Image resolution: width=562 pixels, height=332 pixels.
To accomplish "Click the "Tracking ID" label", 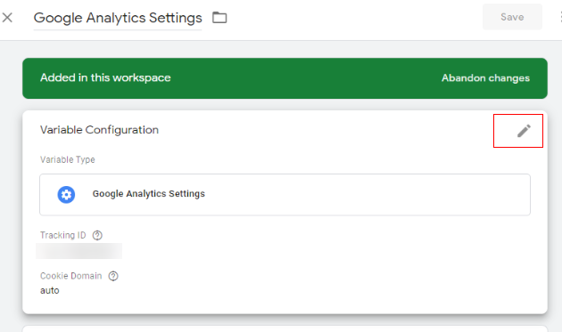I will 62,235.
